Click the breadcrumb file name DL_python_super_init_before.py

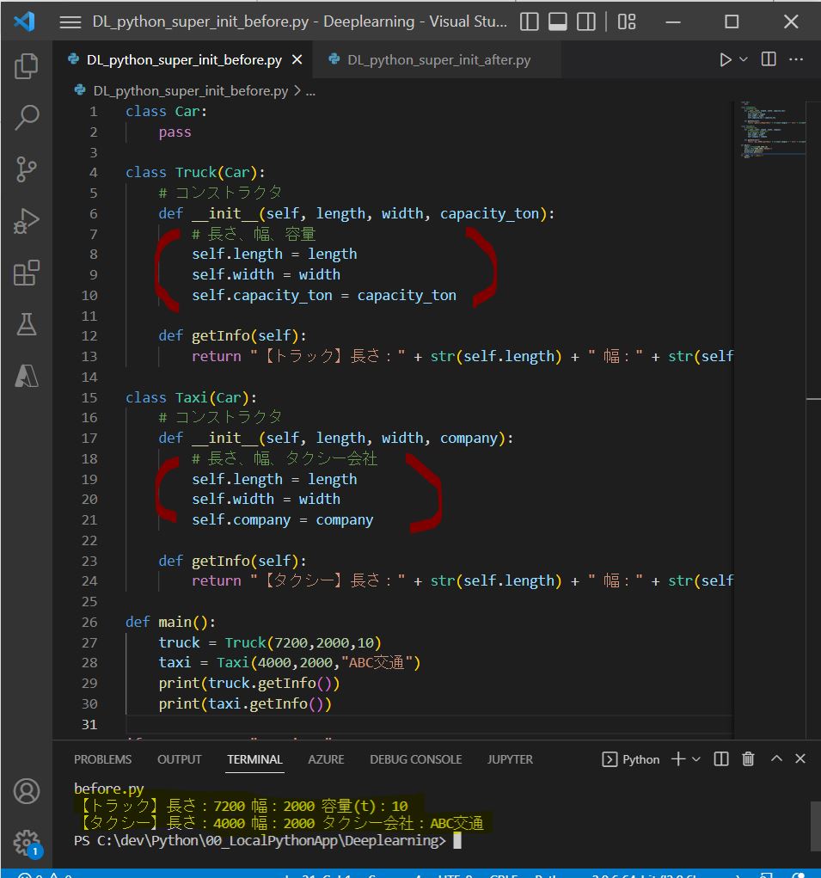190,90
